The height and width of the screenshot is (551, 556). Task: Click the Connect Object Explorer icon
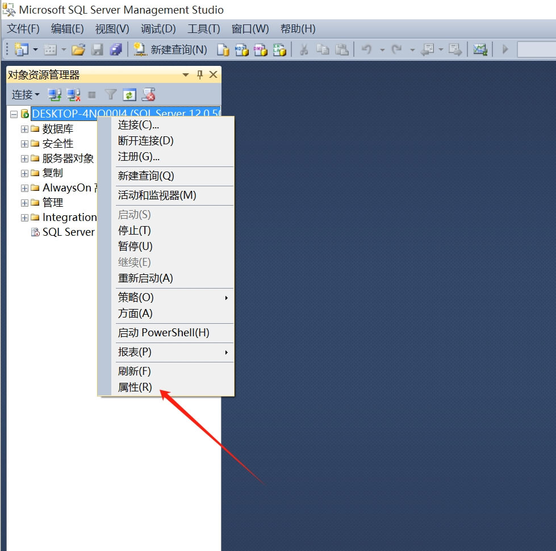pos(55,95)
